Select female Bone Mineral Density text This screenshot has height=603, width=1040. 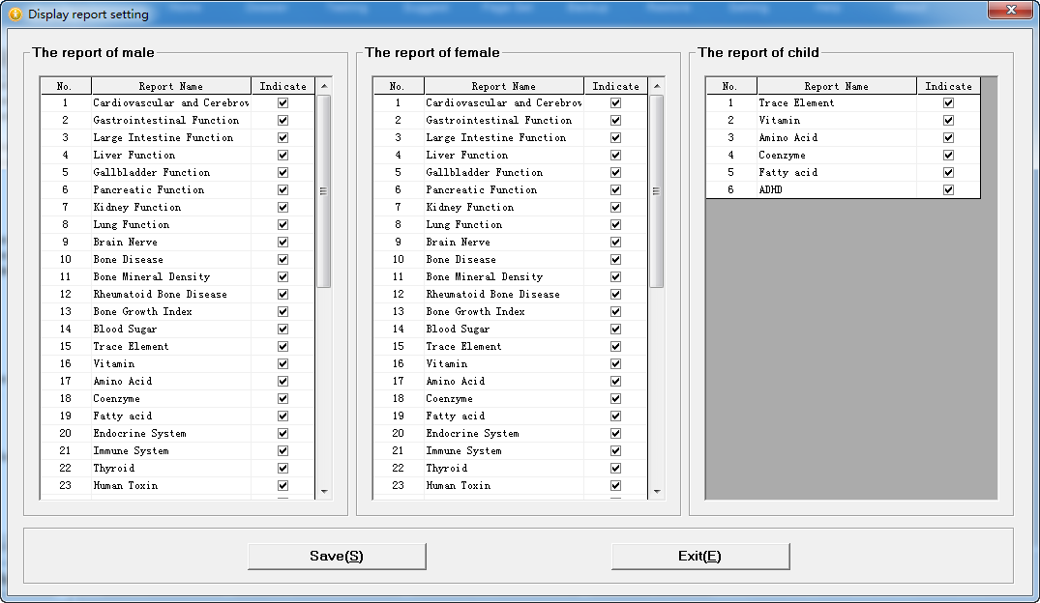coord(484,277)
